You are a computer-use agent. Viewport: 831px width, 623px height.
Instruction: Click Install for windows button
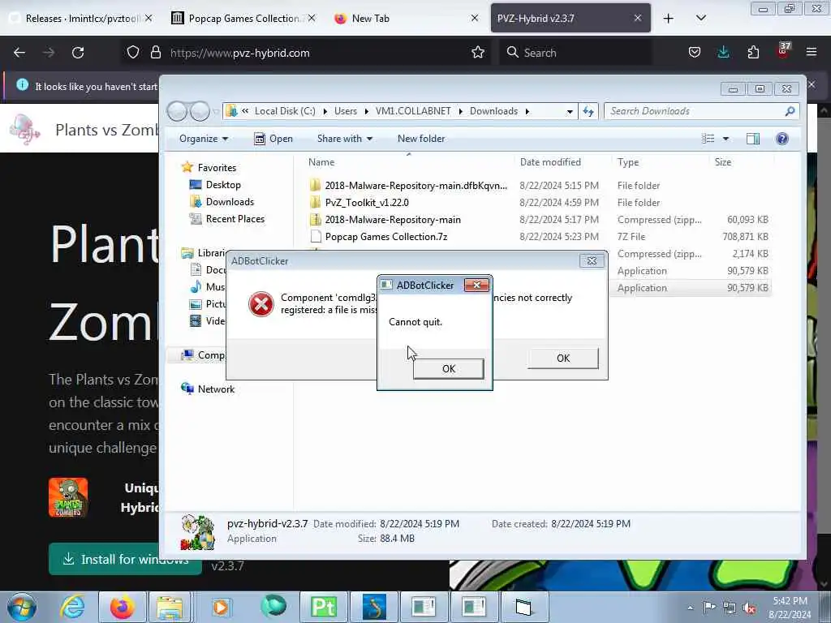click(125, 559)
